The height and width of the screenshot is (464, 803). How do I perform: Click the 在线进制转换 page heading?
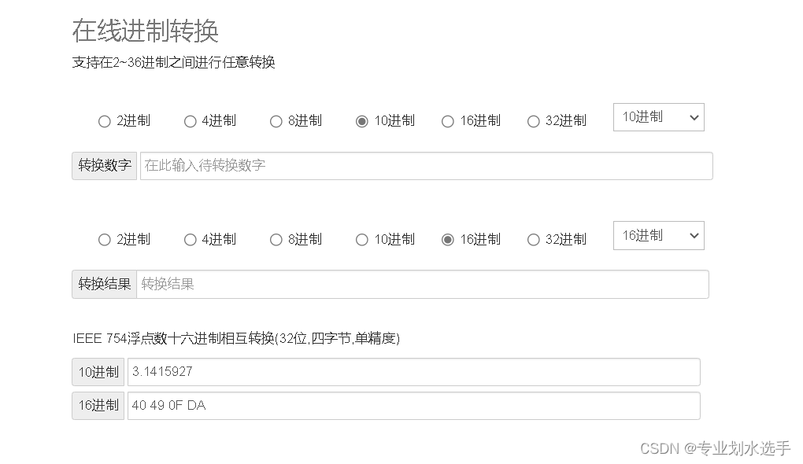tap(146, 31)
